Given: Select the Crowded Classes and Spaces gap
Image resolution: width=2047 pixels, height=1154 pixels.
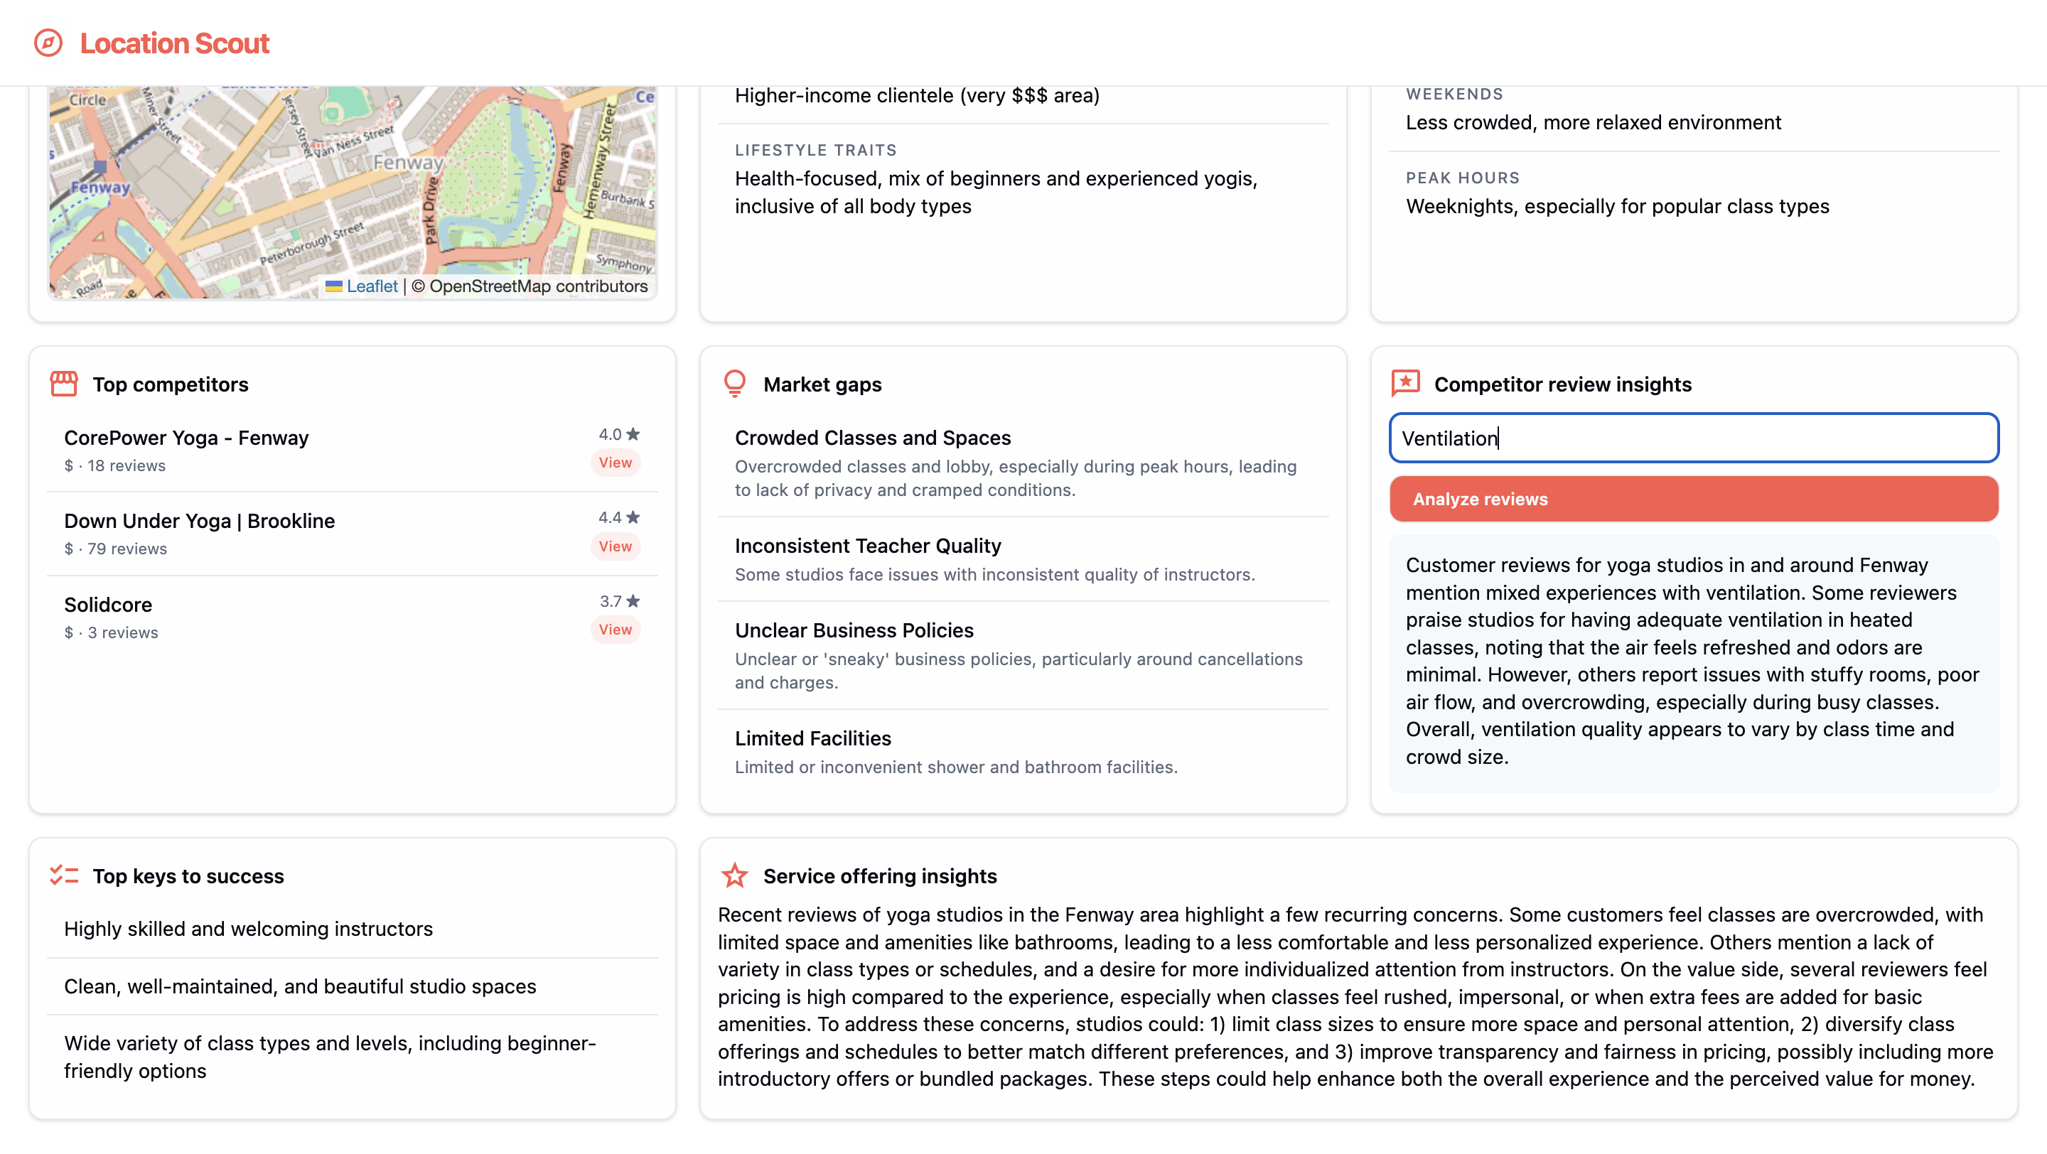Looking at the screenshot, I should (x=871, y=438).
